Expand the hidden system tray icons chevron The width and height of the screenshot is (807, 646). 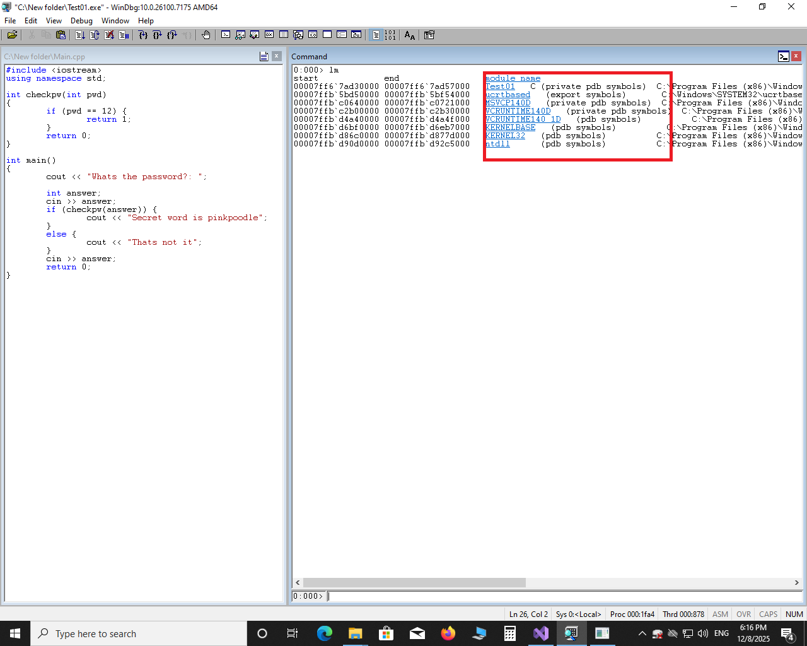[642, 633]
